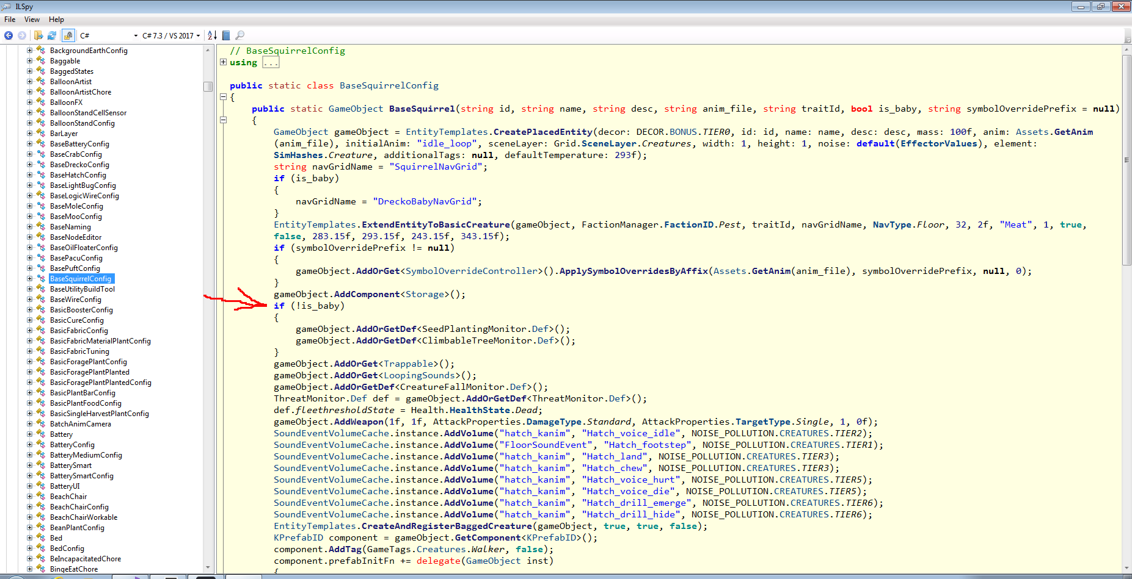Click the Back navigation arrow

(x=9, y=35)
